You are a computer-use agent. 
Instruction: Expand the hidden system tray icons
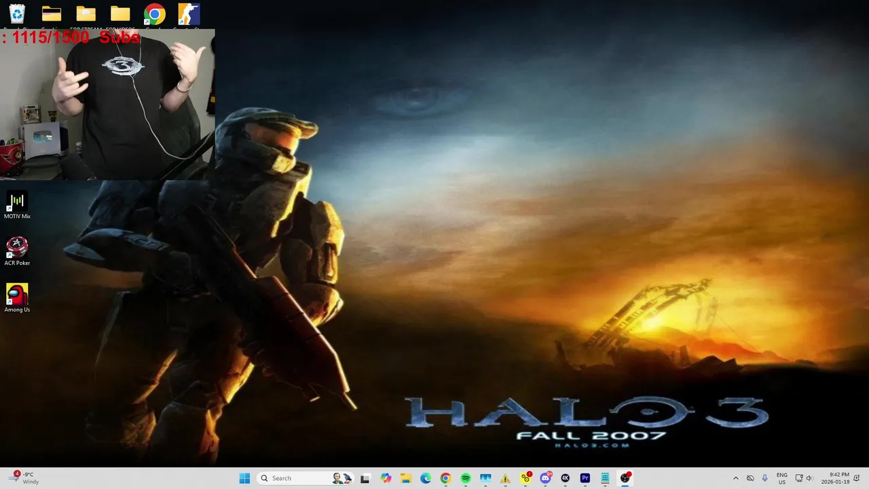735,478
